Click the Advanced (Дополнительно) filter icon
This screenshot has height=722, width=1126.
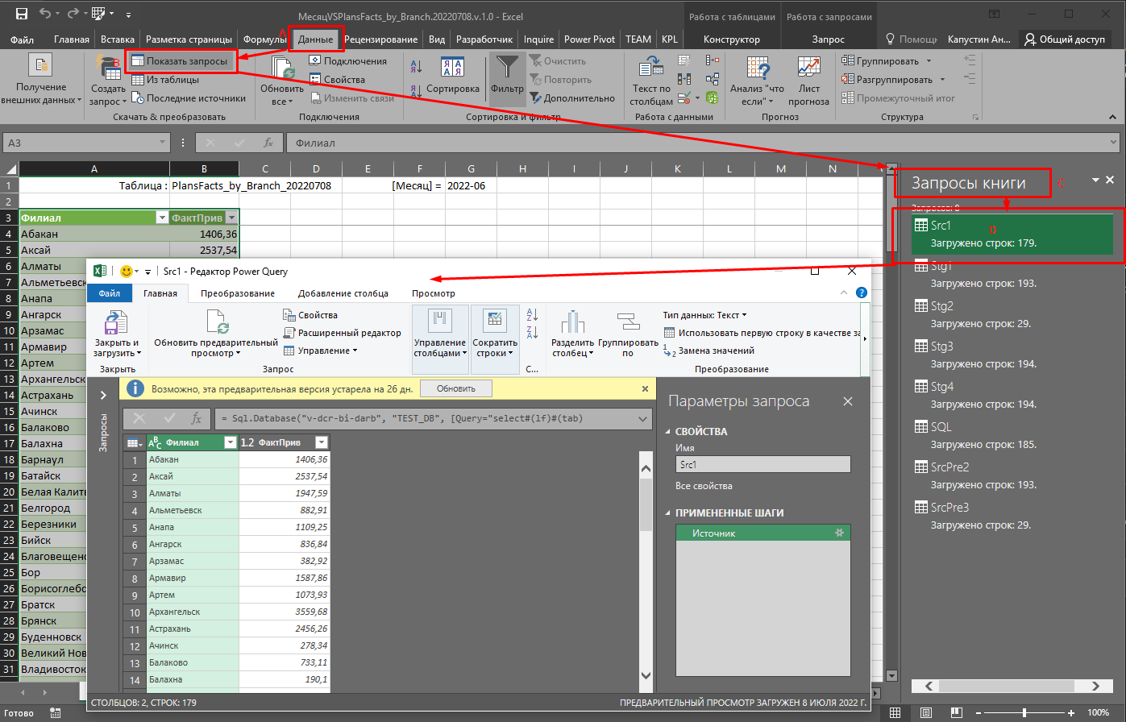(x=535, y=98)
